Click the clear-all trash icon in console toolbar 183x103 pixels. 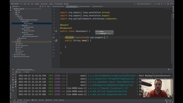point(16,86)
